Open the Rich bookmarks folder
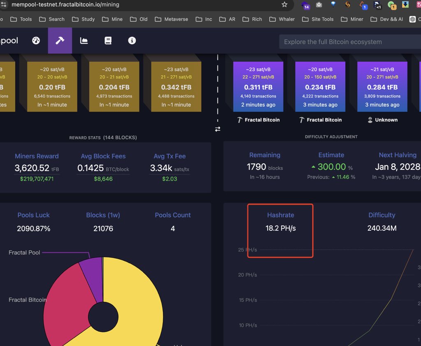Viewport: 421px width, 346px height. click(x=252, y=19)
